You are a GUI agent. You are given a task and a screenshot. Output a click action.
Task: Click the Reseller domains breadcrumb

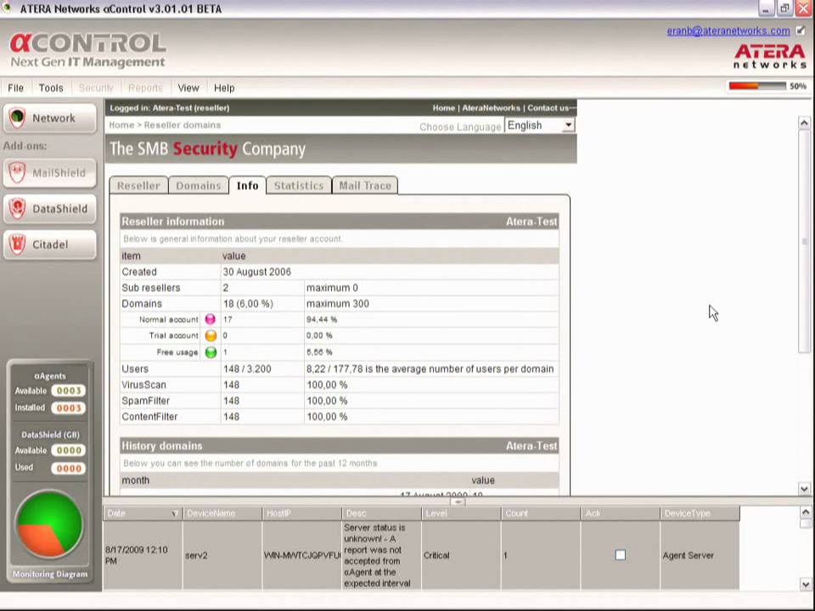tap(183, 125)
